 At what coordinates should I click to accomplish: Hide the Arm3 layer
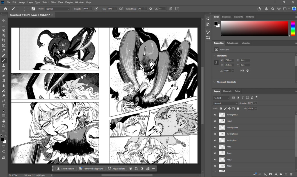point(215,160)
